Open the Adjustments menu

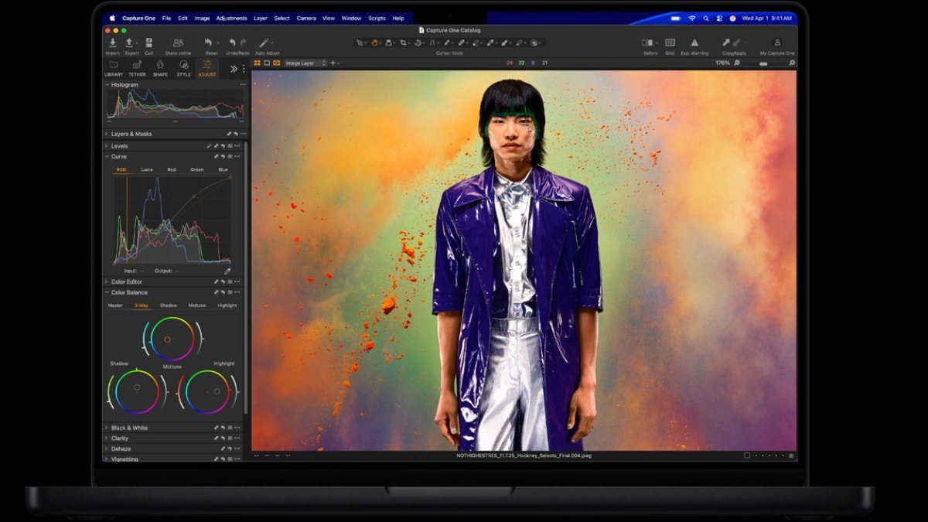tap(231, 18)
